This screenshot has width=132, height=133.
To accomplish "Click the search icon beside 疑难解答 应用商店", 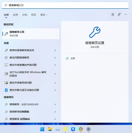I will point(6,119).
